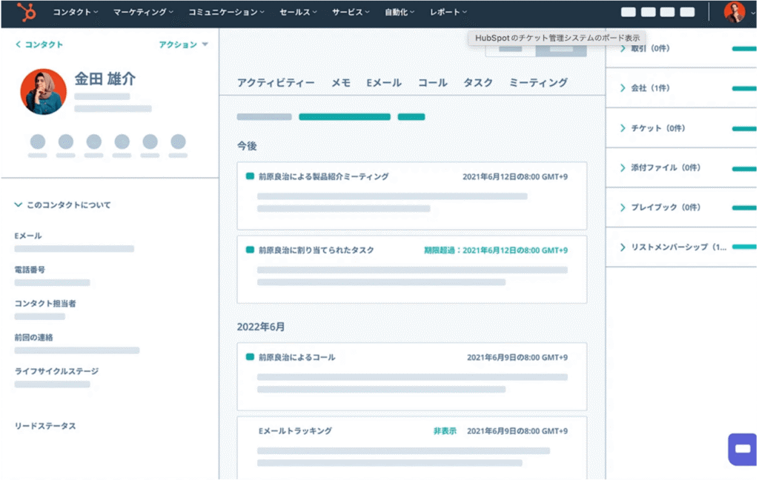The width and height of the screenshot is (759, 480).
Task: Click 金田 雄介 contact profile photo
Action: tap(43, 92)
